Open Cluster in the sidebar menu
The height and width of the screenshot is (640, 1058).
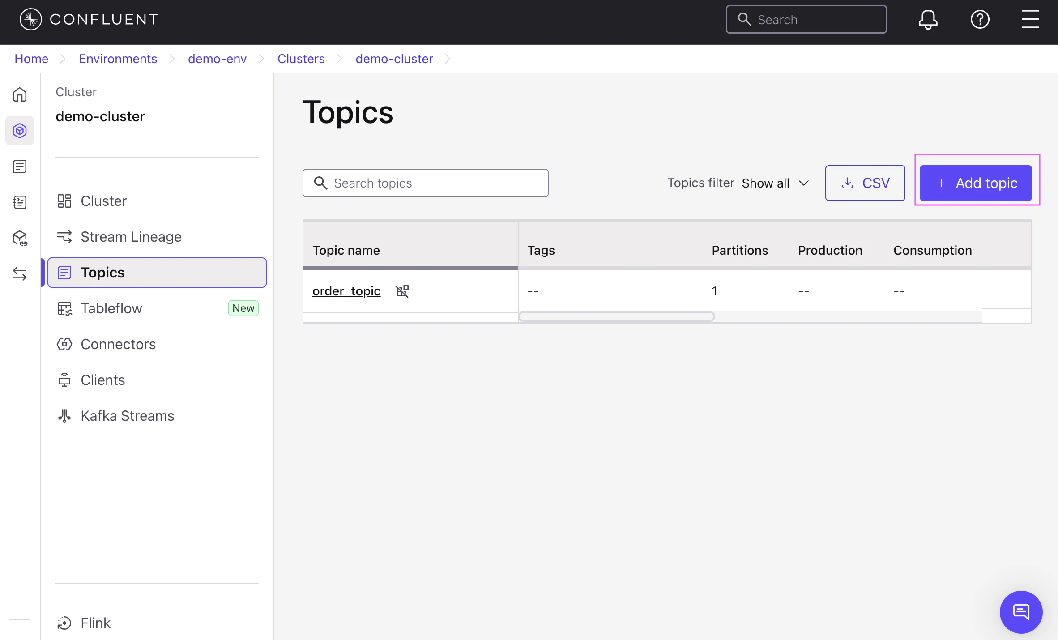coord(157,201)
